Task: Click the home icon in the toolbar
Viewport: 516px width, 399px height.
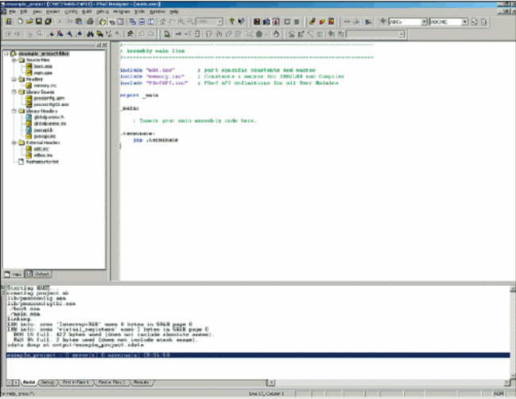Action: tap(163, 22)
